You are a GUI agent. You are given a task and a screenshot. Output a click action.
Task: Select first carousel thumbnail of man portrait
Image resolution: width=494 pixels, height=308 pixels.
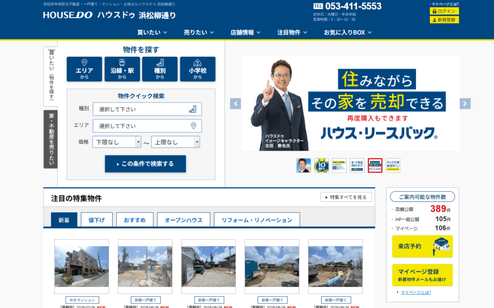(x=304, y=166)
